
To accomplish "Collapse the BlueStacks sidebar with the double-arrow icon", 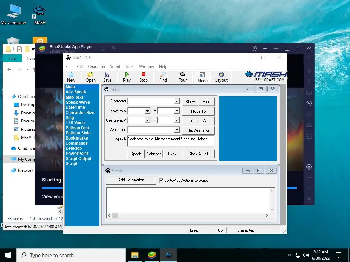I will tap(309, 49).
